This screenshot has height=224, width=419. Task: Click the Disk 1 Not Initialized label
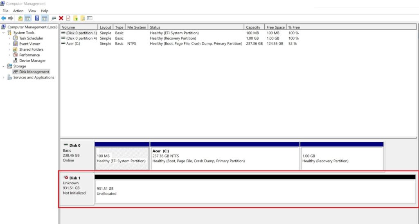pos(77,188)
